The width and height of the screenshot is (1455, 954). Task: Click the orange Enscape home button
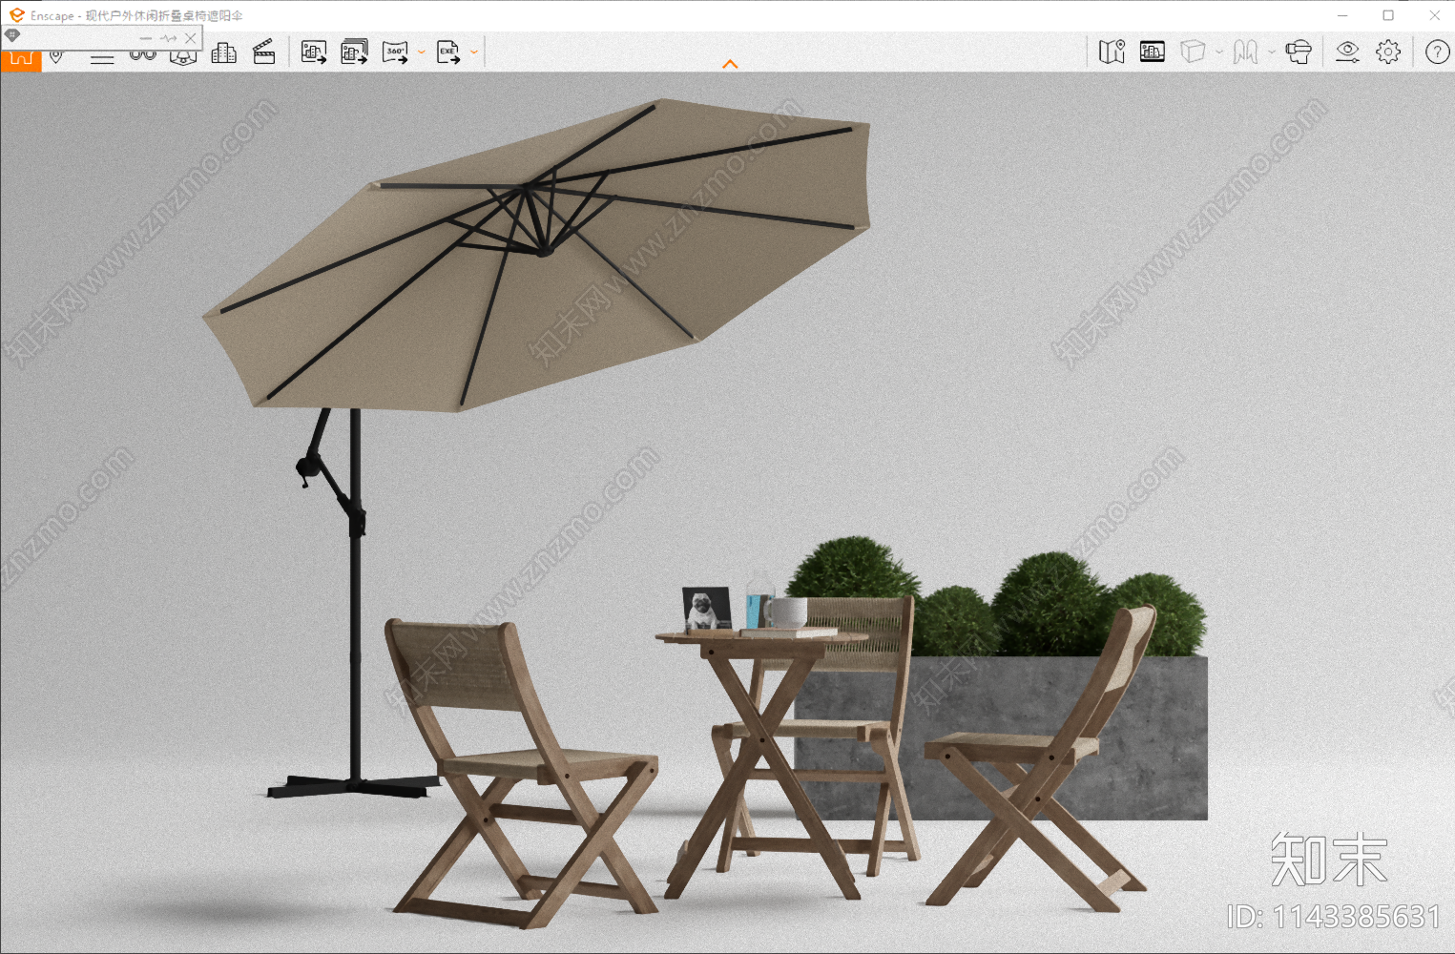coord(20,61)
